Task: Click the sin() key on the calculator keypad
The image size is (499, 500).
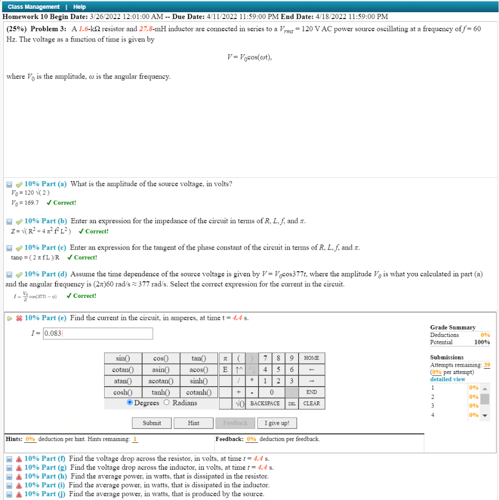Action: 123,358
